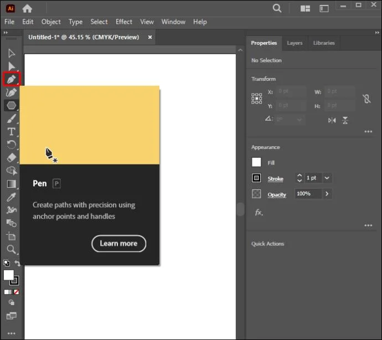This screenshot has width=382, height=340.
Task: Adjust the stroke weight stepper arrows
Action: 300,178
